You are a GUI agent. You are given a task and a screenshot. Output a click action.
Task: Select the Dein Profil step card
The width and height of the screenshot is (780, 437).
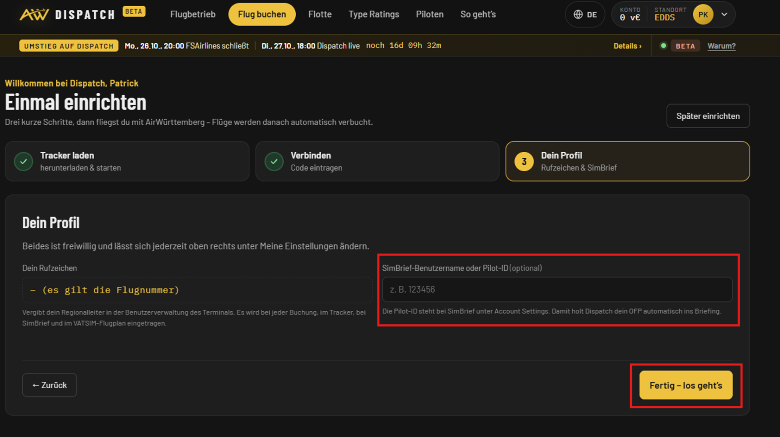pyautogui.click(x=628, y=161)
